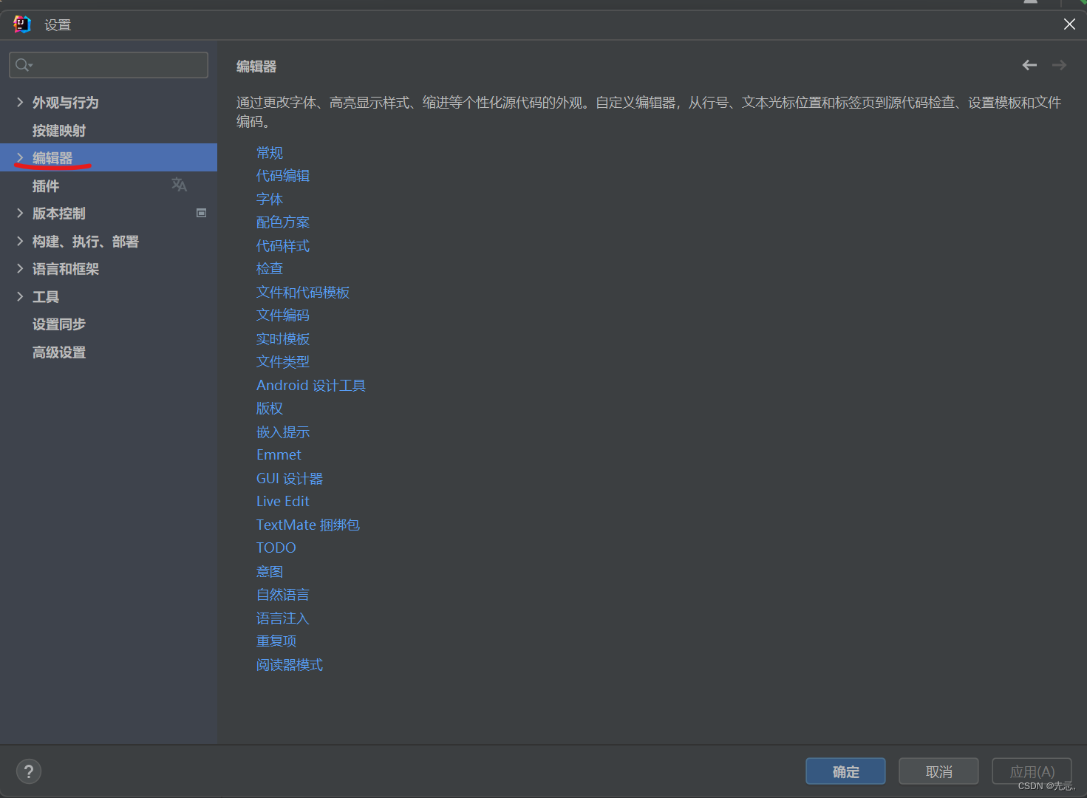
Task: Open the 文件编码 link
Action: click(x=283, y=315)
